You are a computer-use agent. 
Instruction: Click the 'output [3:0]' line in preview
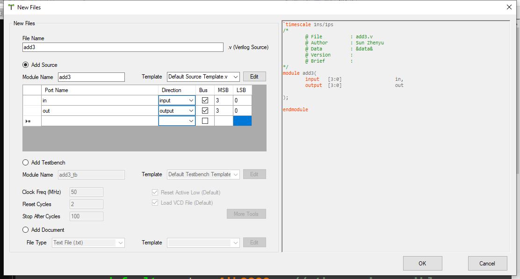pos(354,85)
